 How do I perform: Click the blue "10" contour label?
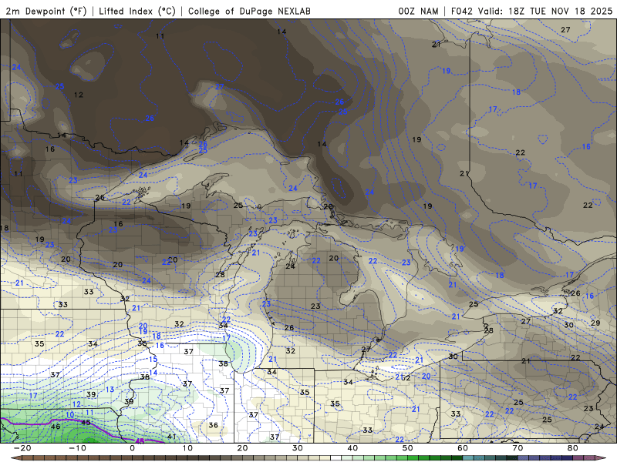point(69,415)
